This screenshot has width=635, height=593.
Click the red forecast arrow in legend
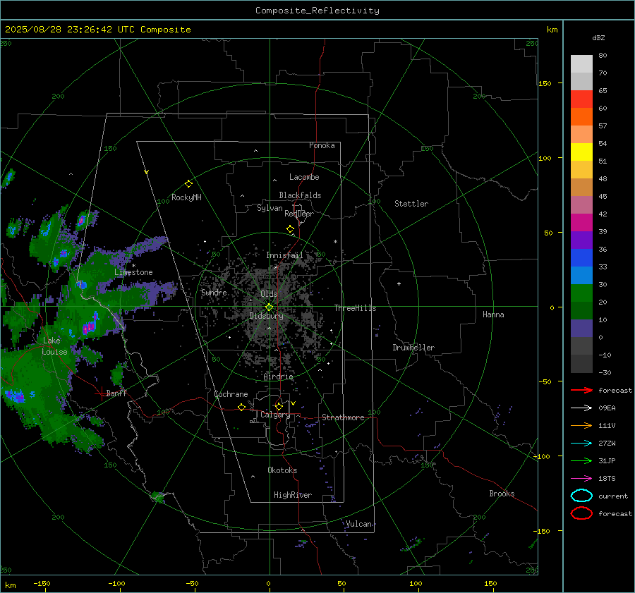[581, 390]
